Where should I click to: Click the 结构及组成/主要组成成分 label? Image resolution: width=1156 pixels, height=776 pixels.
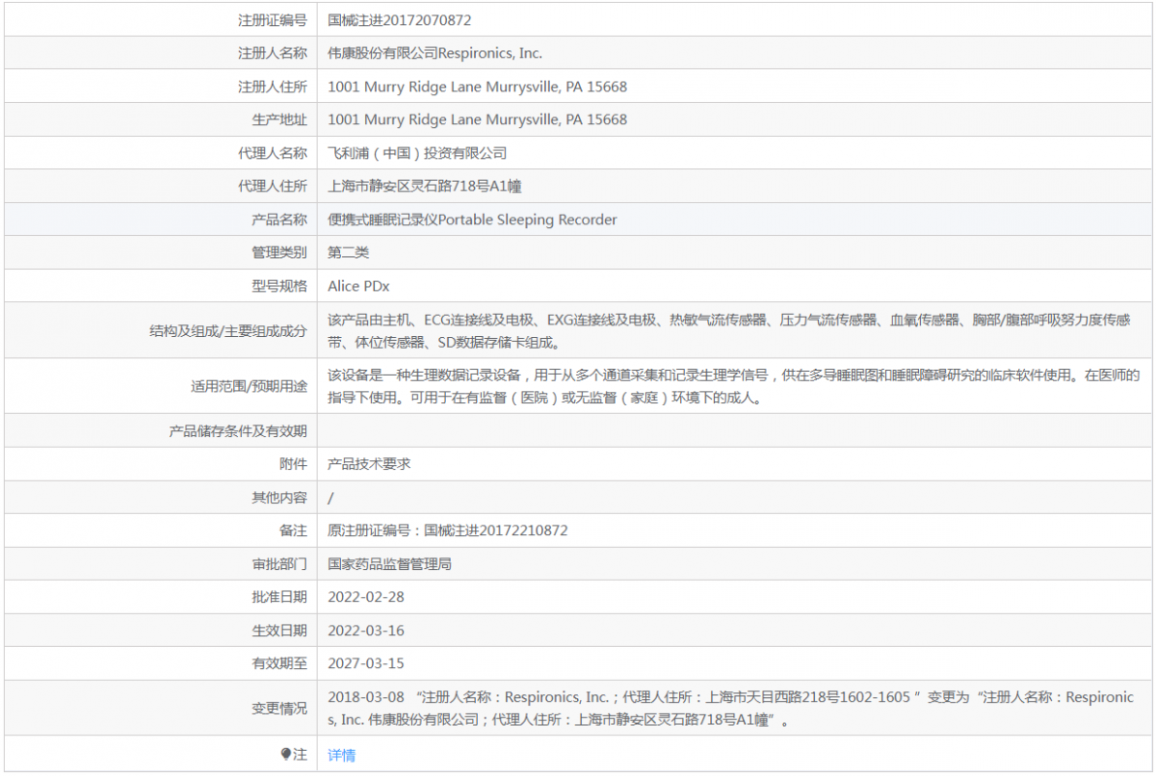pyautogui.click(x=228, y=330)
